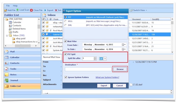
Task: Switch to the Normal Mail View tab
Action: click(x=52, y=57)
